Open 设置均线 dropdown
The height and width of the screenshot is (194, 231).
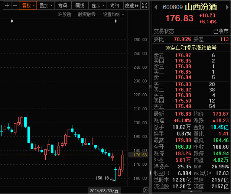tap(113, 14)
